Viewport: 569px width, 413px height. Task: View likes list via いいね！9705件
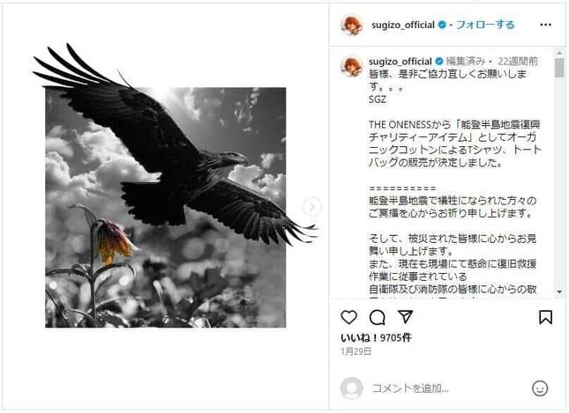(376, 337)
